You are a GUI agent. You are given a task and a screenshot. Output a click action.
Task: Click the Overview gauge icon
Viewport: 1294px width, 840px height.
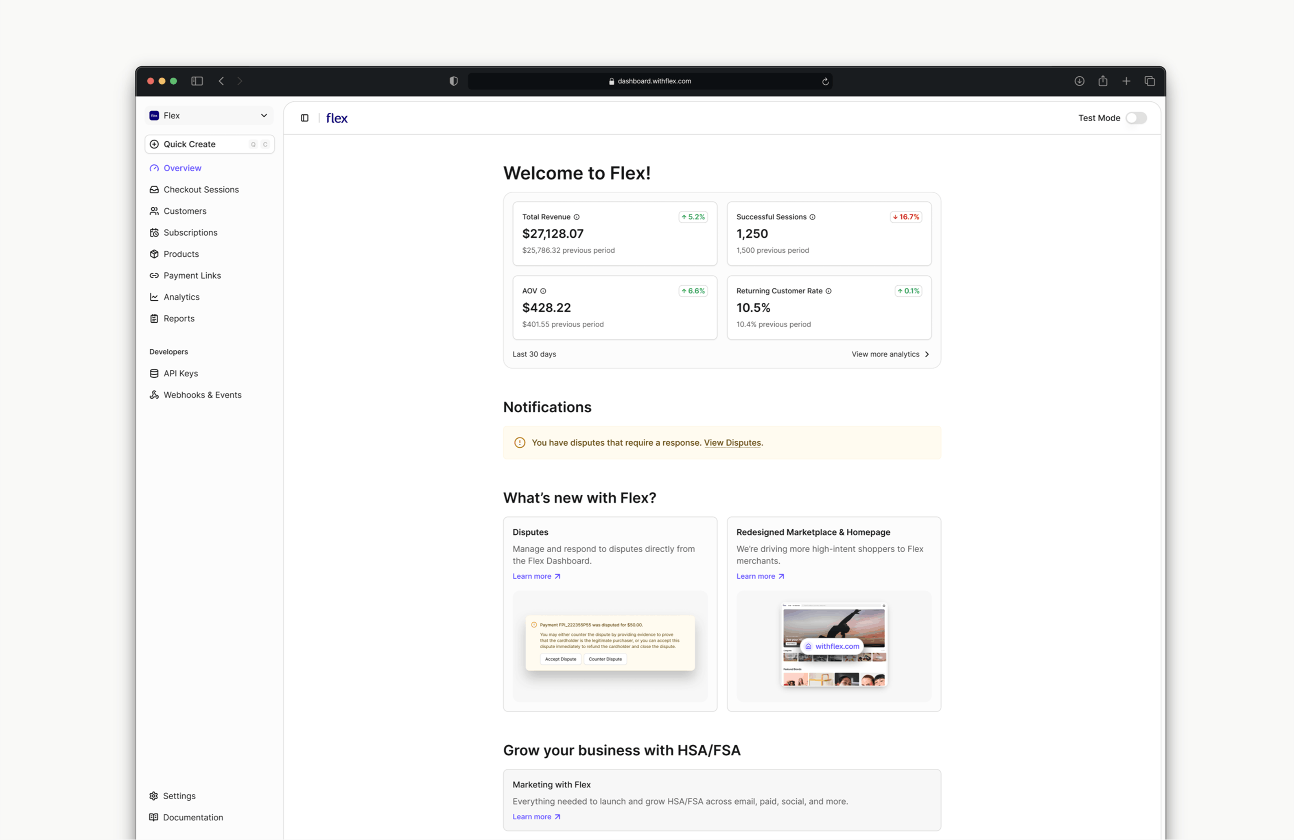click(x=154, y=168)
